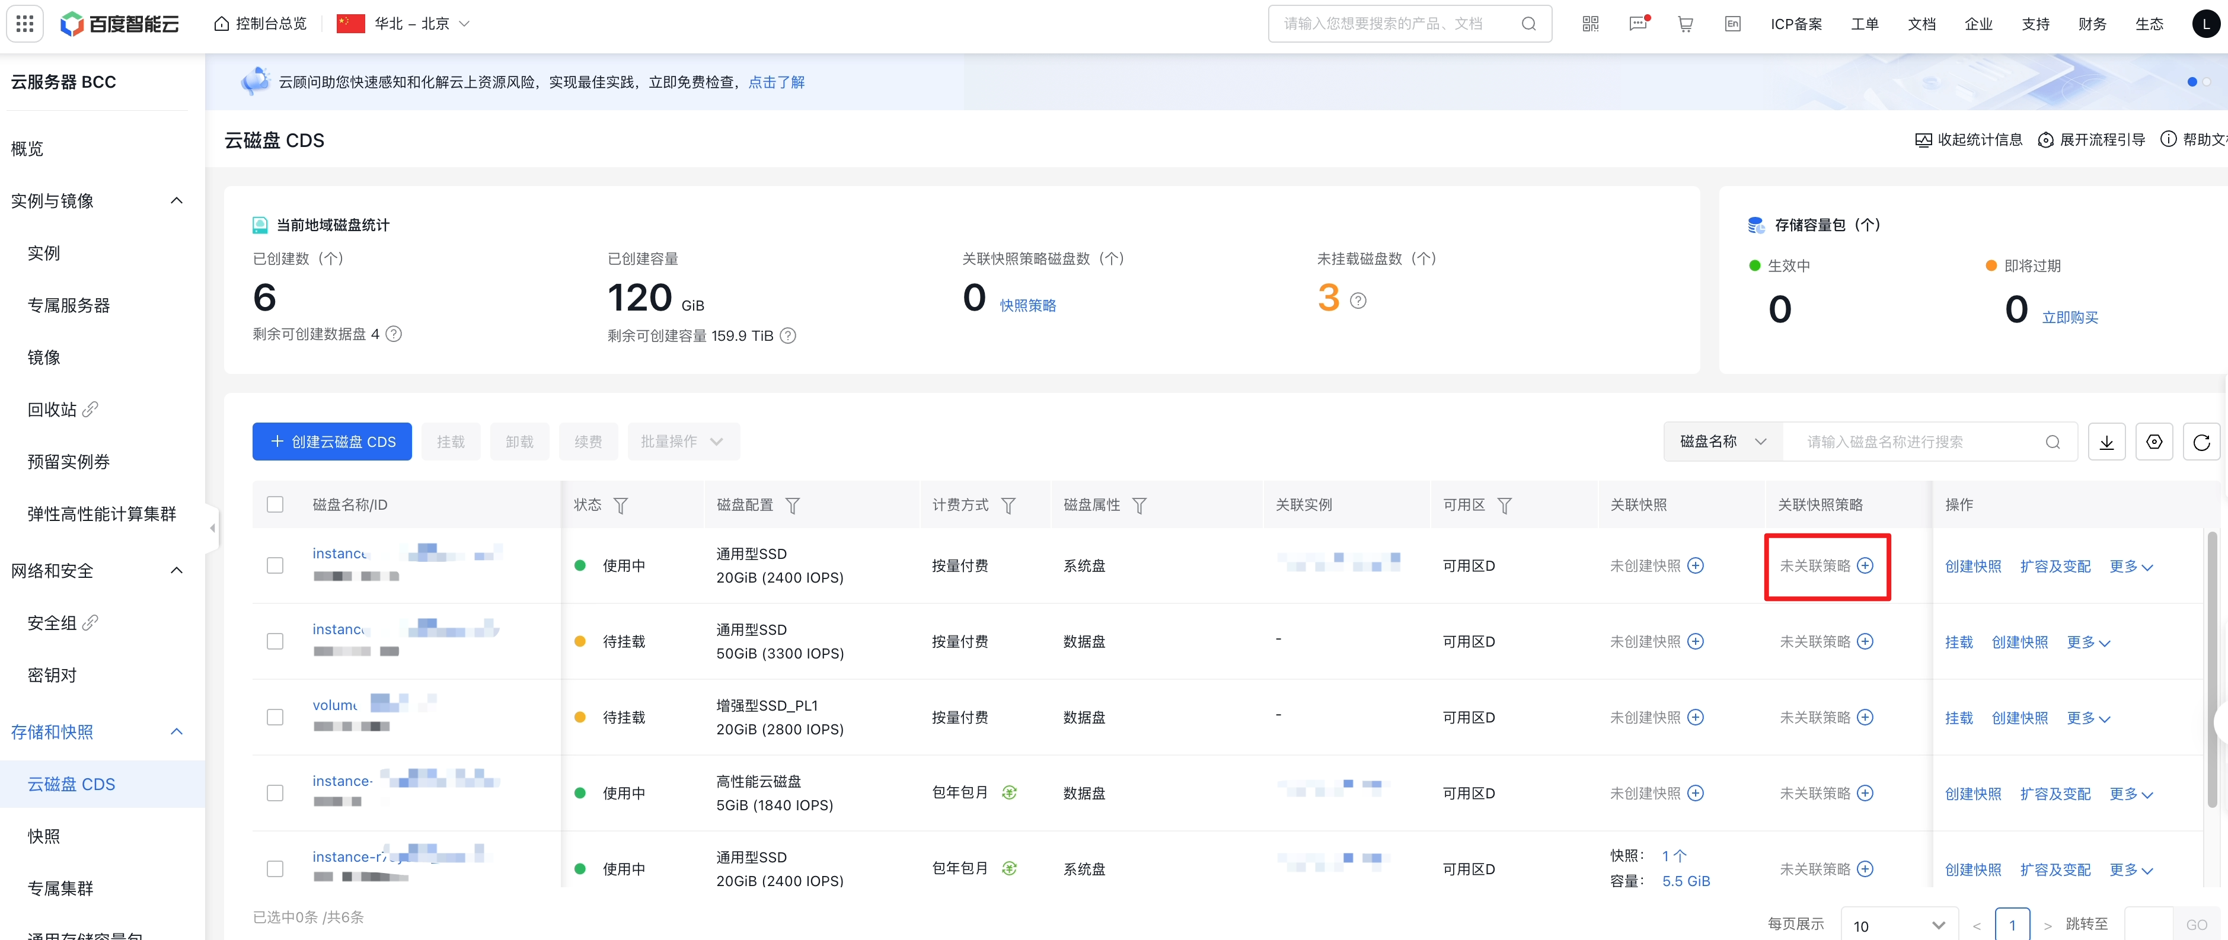Filter the 可用区 column
The width and height of the screenshot is (2228, 940).
pyautogui.click(x=1505, y=505)
